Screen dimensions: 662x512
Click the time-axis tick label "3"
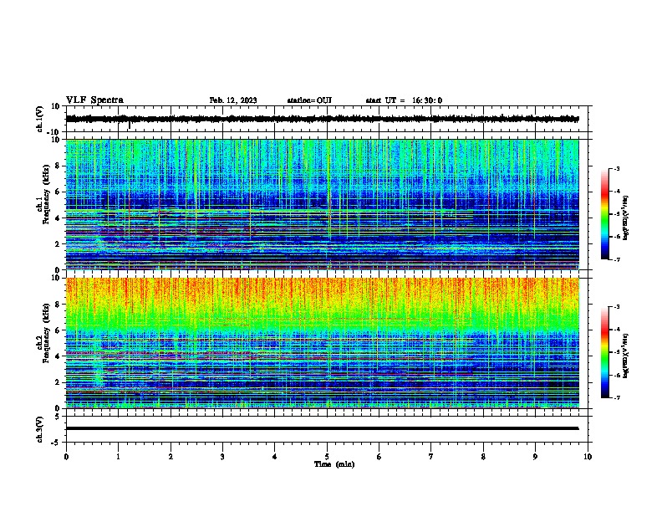coord(222,457)
